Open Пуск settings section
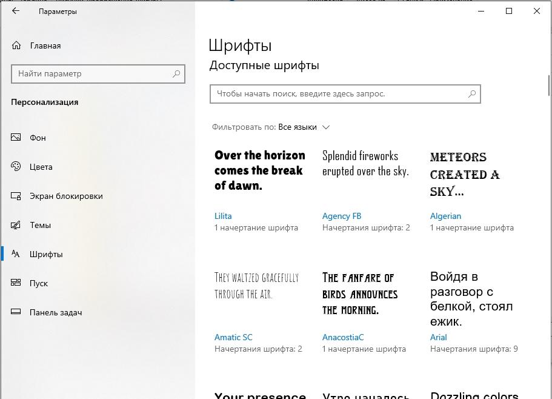The image size is (552, 399). 39,284
